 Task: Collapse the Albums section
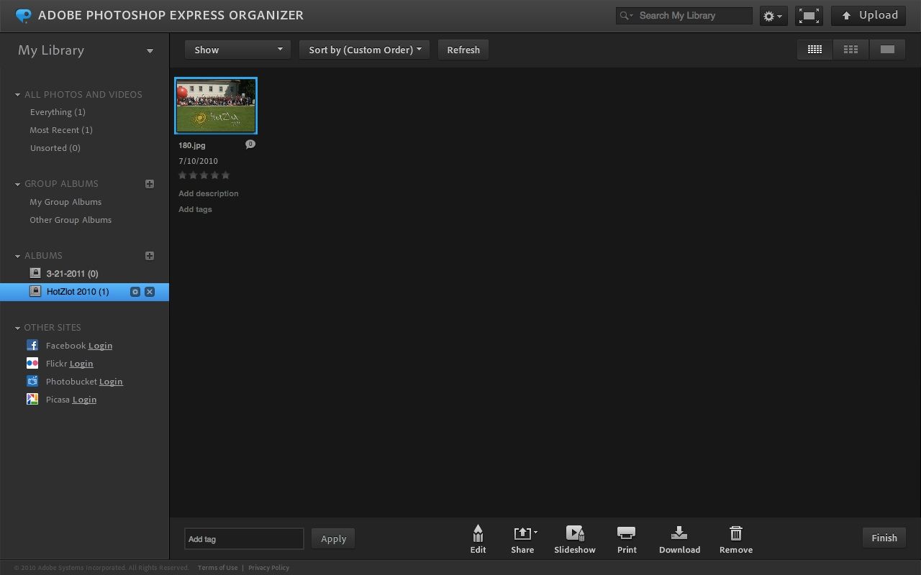tap(18, 256)
